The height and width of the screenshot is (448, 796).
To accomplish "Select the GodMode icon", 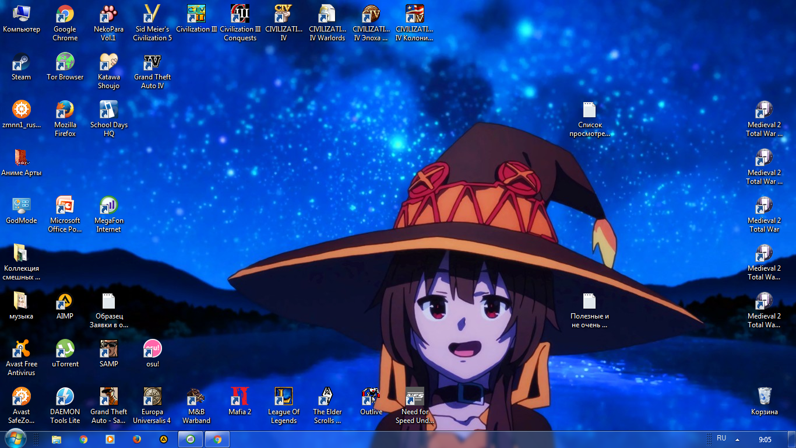I will pyautogui.click(x=22, y=211).
